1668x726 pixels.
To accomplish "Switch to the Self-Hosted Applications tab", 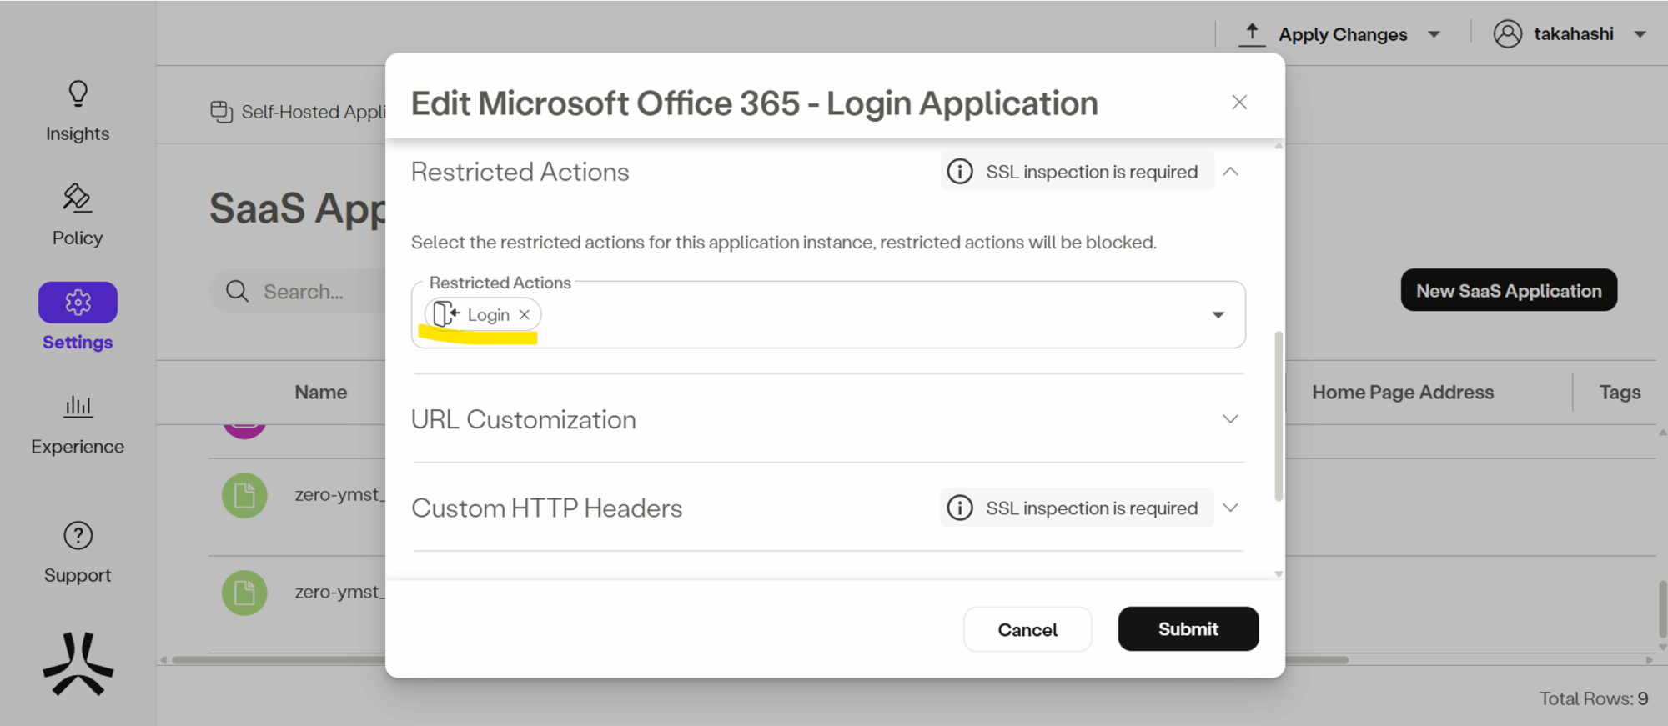I will (300, 112).
